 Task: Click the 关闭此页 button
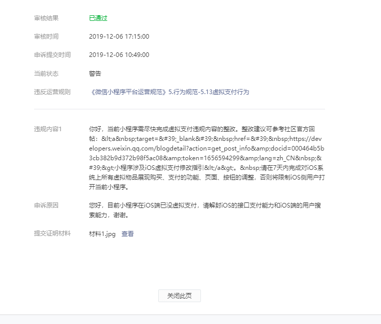[180, 296]
